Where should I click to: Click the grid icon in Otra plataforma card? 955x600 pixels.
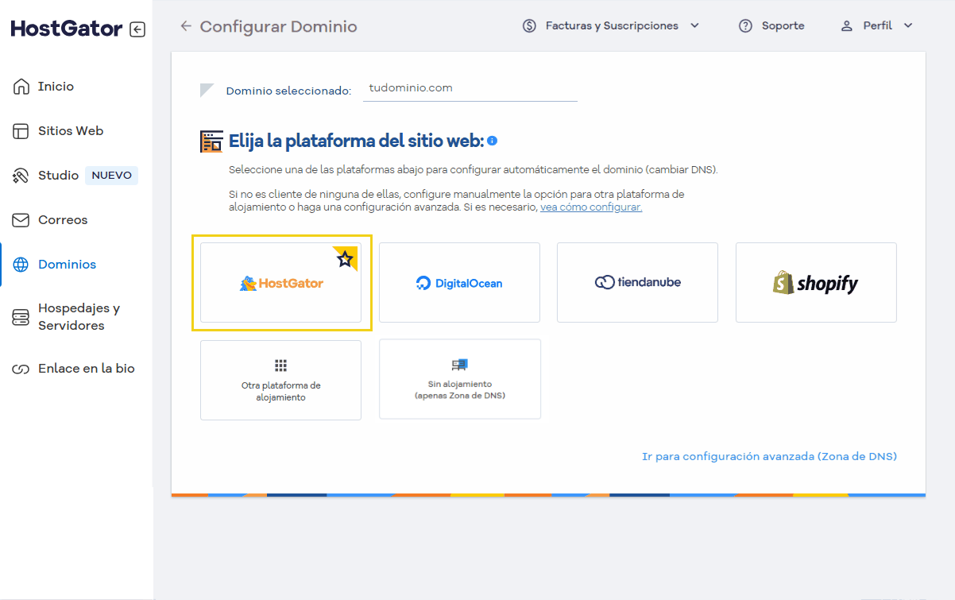[280, 366]
